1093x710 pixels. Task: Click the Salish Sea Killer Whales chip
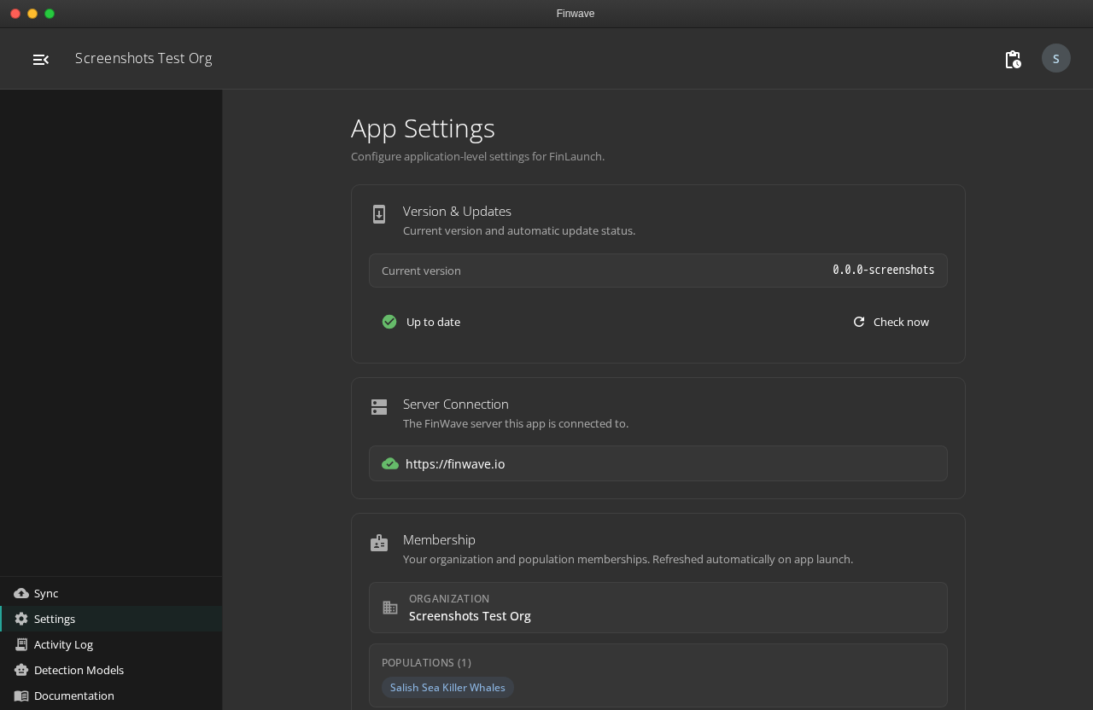(x=447, y=688)
